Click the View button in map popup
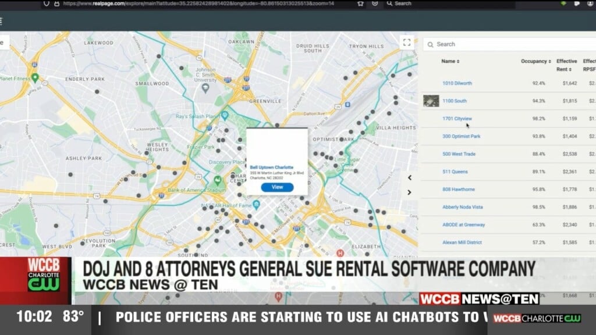Image resolution: width=596 pixels, height=335 pixels. 277,187
